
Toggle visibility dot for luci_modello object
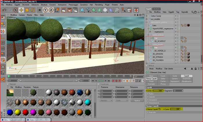[176, 19]
